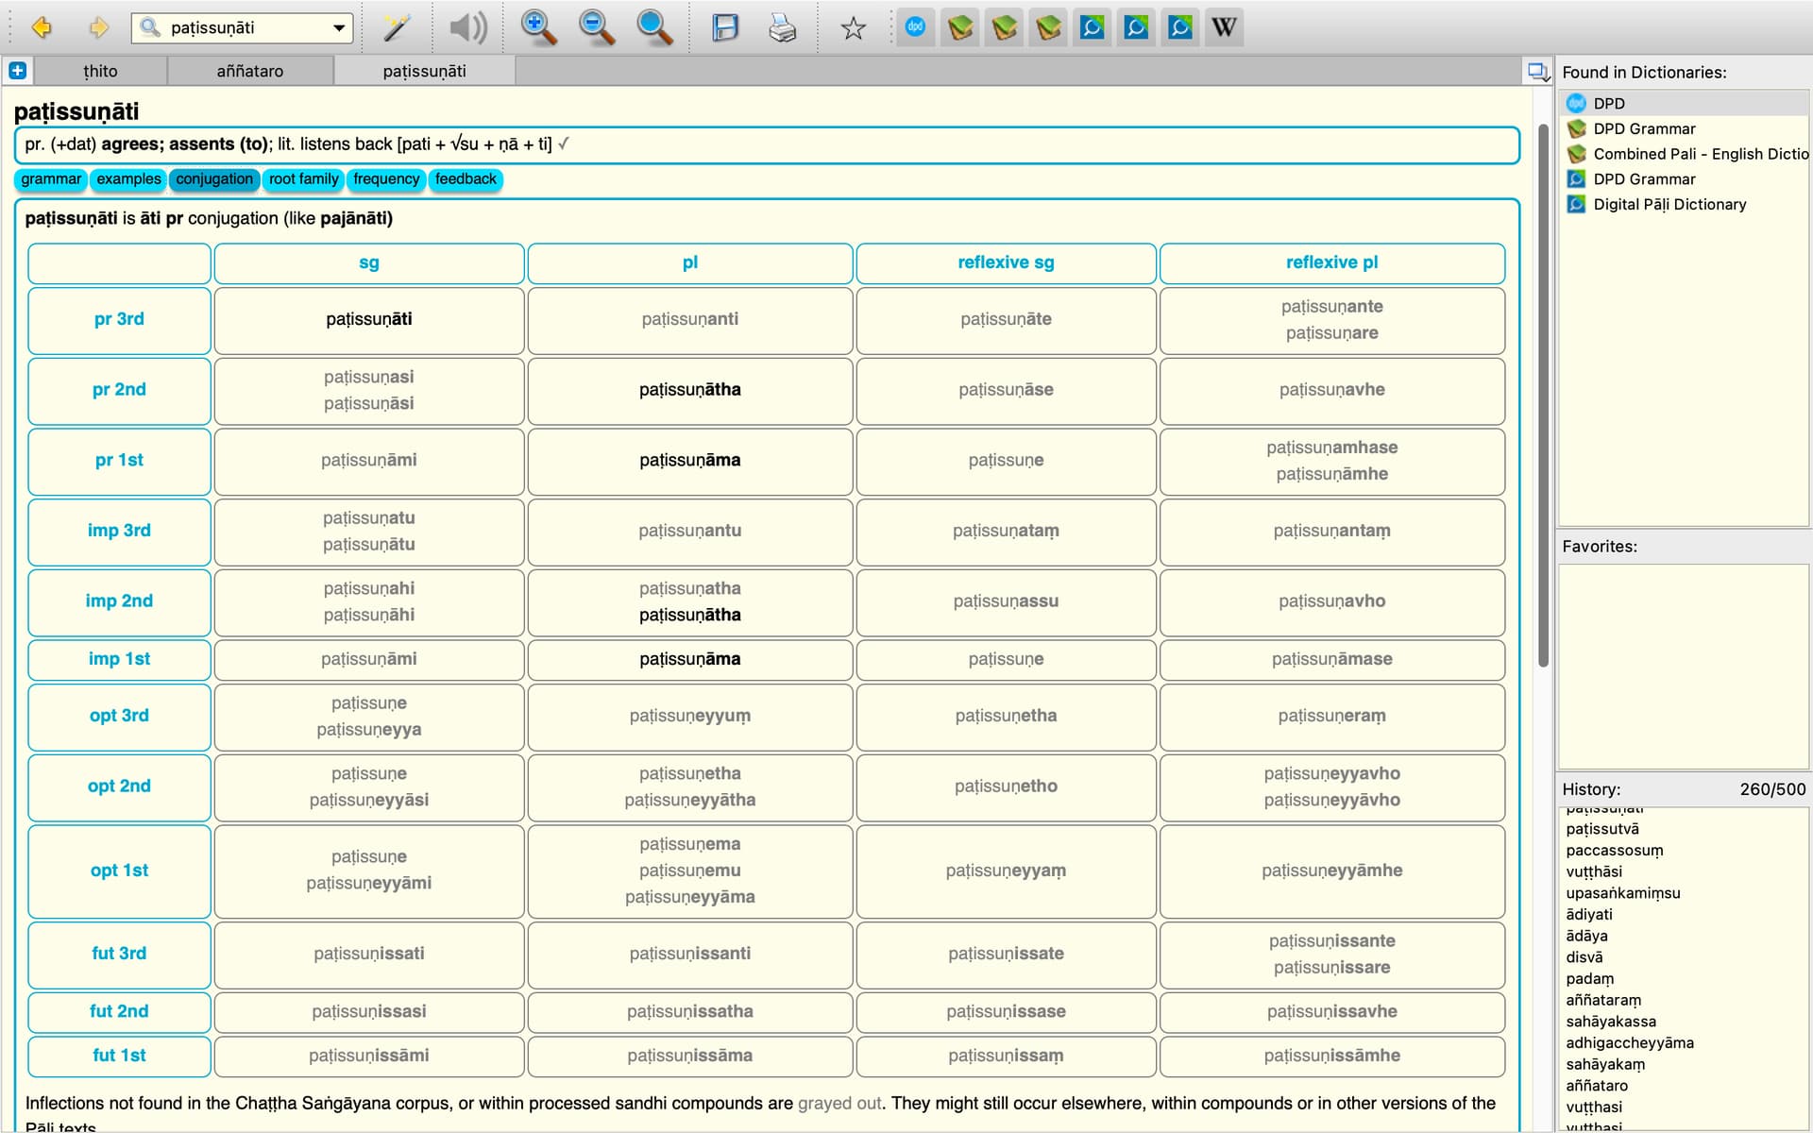Click history item ādāya
The image size is (1813, 1133).
[1586, 936]
